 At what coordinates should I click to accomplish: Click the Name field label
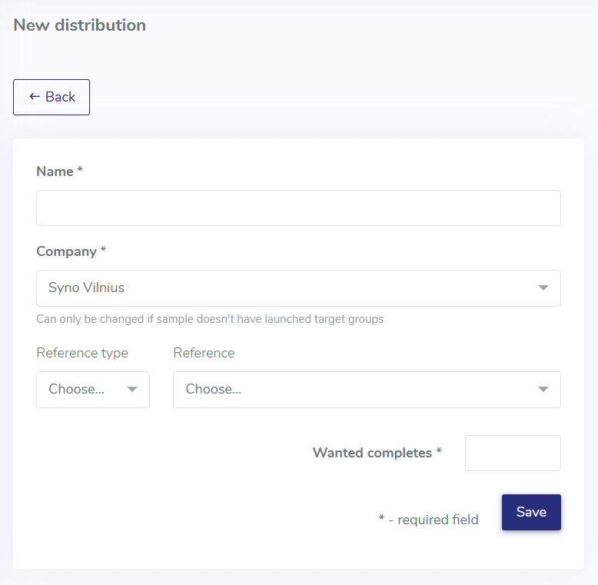pos(55,171)
